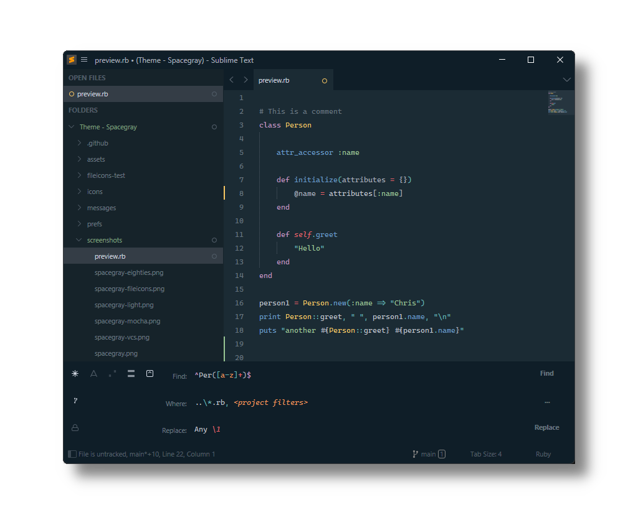Click the puts "another" line 18

361,331
